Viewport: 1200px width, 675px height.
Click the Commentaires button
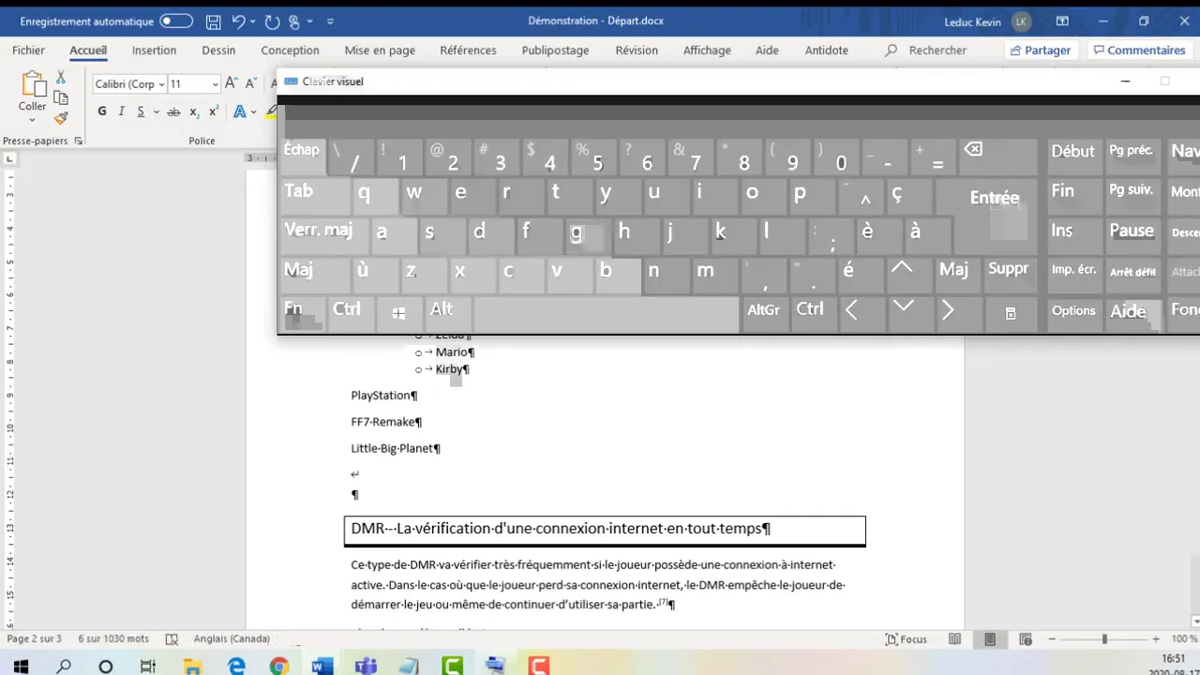tap(1139, 51)
